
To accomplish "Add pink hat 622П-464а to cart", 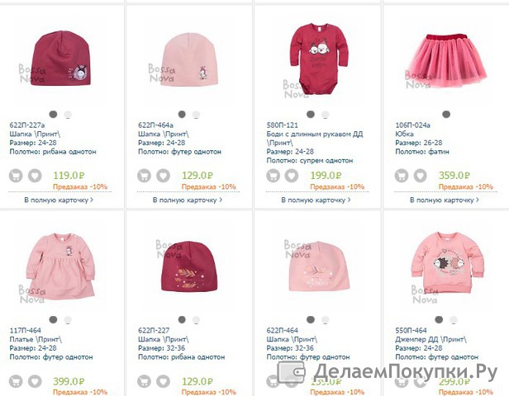I will pos(144,176).
